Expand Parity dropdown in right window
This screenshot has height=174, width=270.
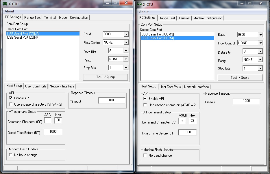260,60
